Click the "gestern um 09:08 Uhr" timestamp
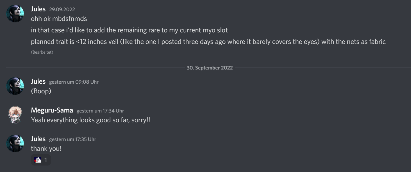 pyautogui.click(x=74, y=82)
